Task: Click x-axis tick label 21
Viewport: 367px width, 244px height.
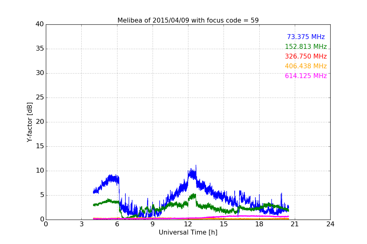Action: (x=295, y=224)
